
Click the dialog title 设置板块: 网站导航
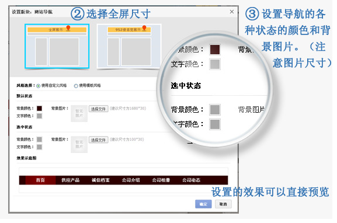point(32,12)
